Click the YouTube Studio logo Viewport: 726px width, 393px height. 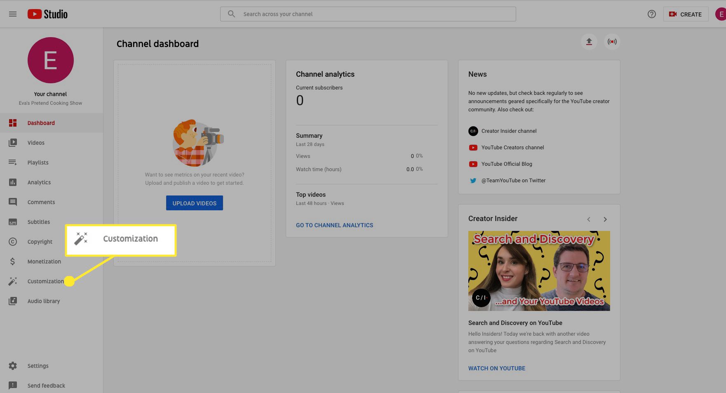[47, 14]
